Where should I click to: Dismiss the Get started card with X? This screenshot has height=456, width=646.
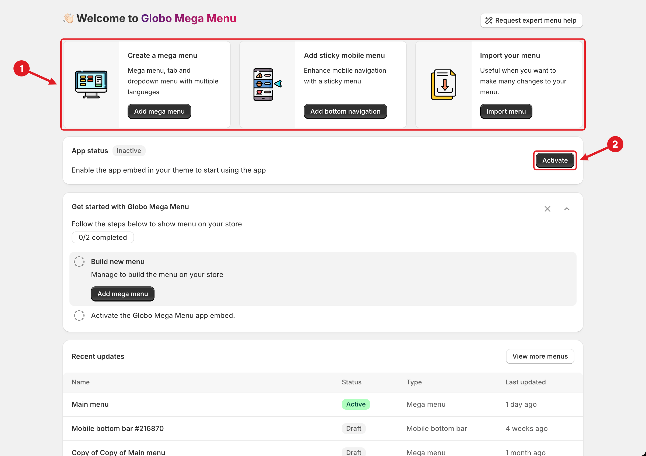(547, 209)
